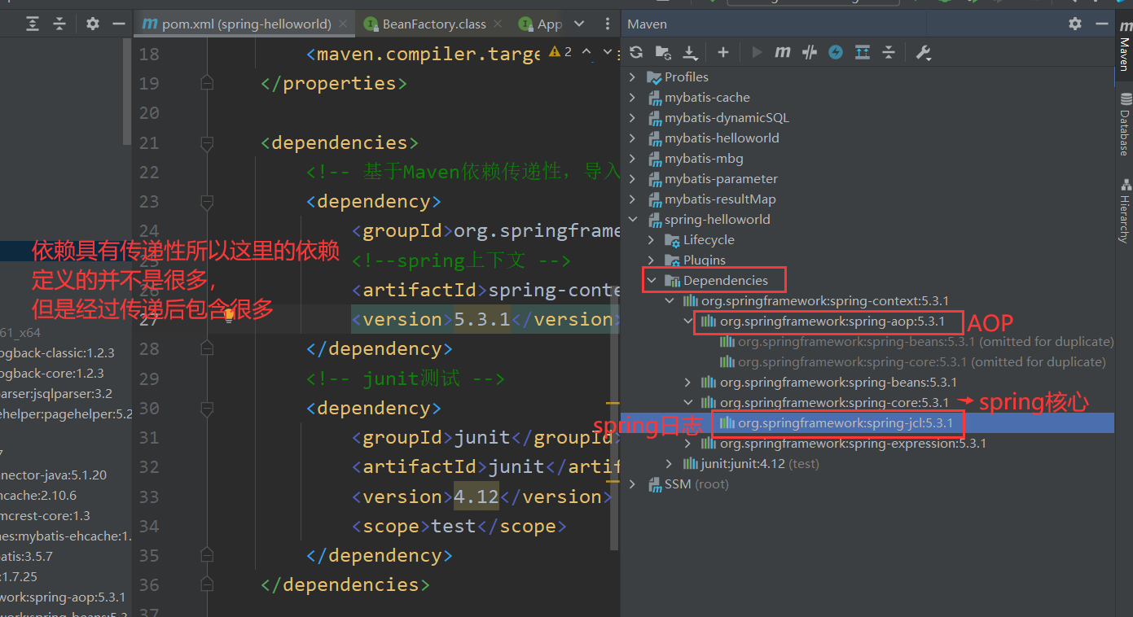Open project panel gear settings

click(x=93, y=24)
